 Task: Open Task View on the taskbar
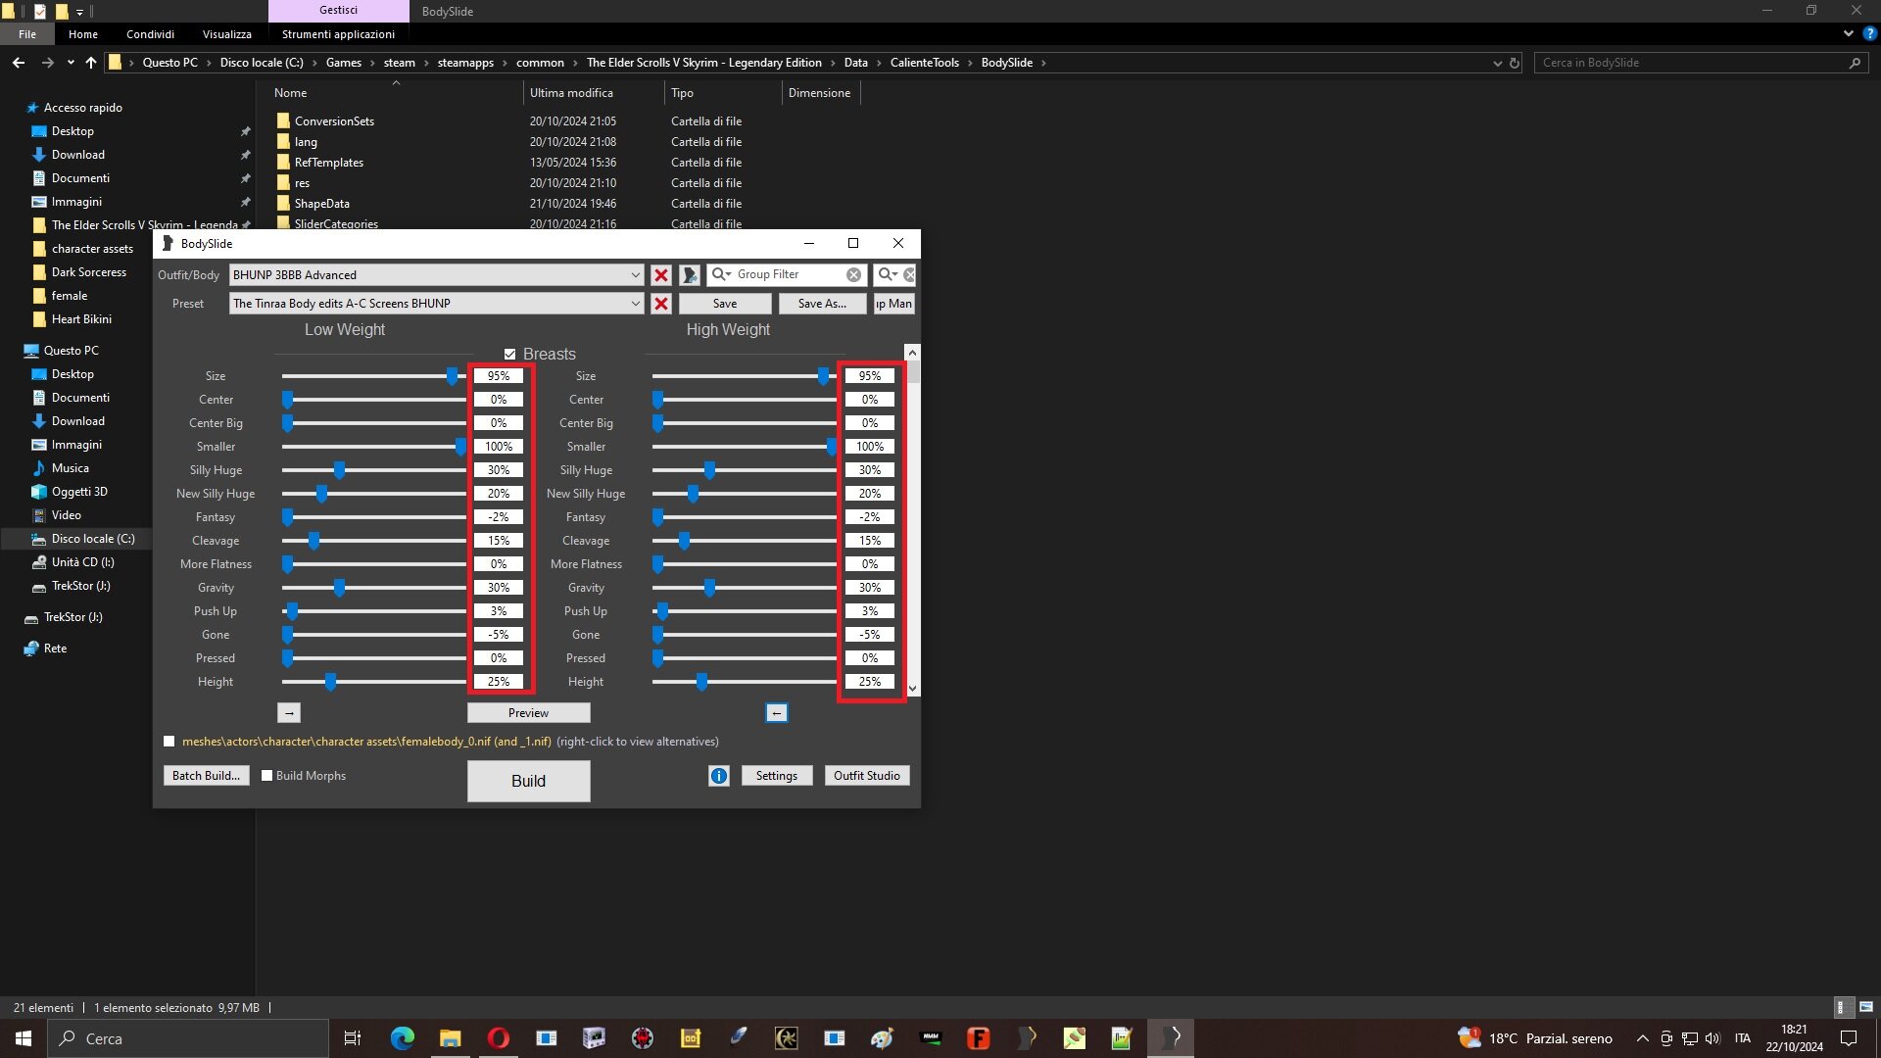[353, 1038]
